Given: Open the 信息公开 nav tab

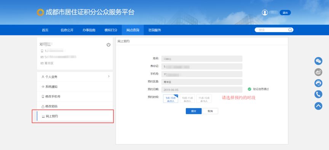Looking at the screenshot, I should coord(67,30).
